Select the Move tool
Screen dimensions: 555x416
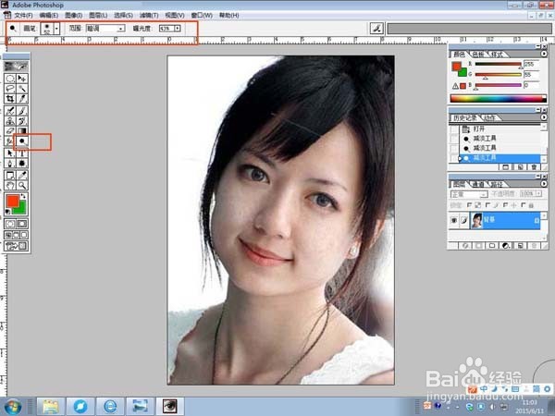[22, 79]
